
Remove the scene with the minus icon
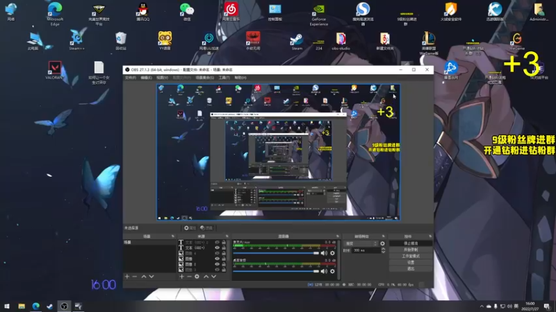(x=134, y=276)
